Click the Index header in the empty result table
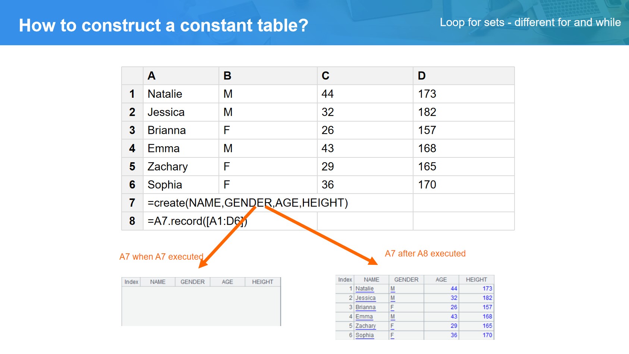The image size is (629, 354). coord(131,282)
